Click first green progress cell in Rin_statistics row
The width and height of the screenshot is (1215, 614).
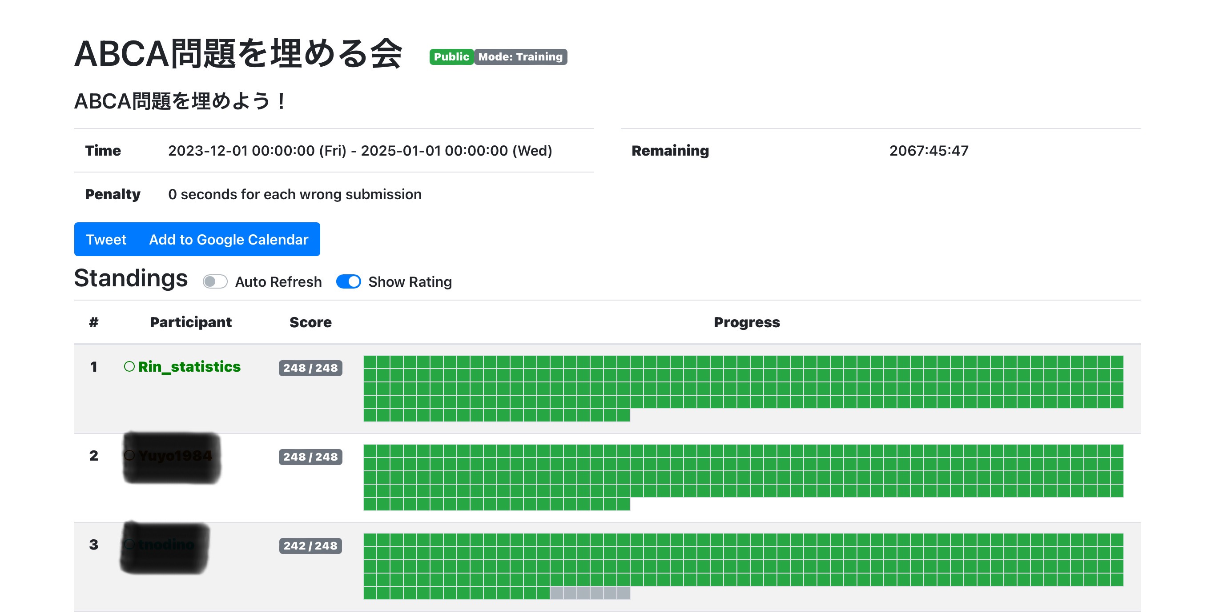[370, 362]
